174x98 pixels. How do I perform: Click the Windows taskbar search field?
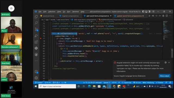(x=57, y=86)
